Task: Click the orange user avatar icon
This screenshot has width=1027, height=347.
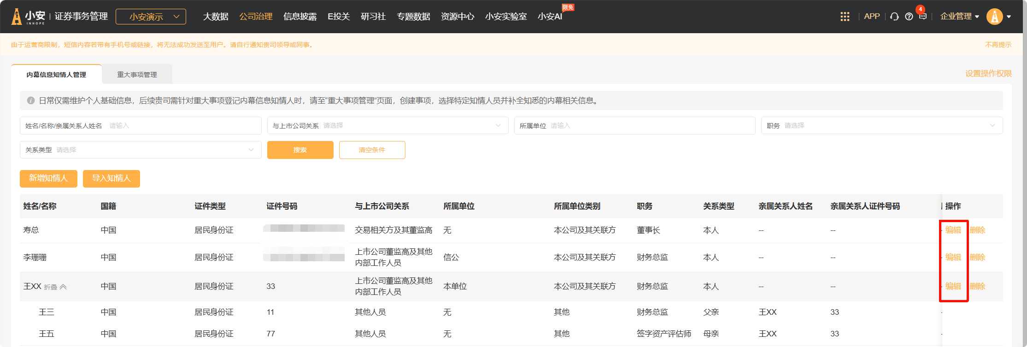Action: tap(994, 17)
